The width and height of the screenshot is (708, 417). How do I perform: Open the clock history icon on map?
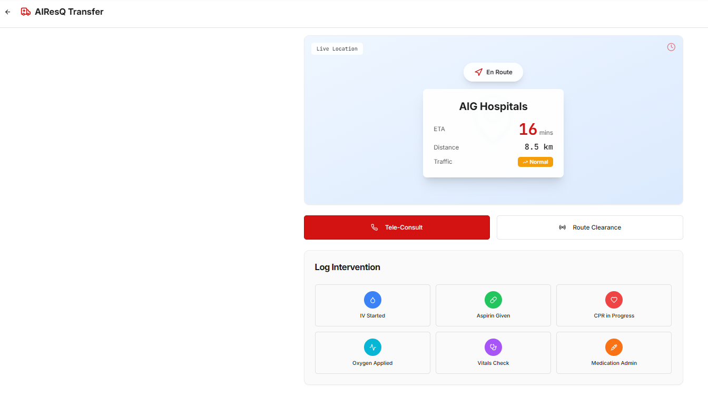(x=671, y=47)
